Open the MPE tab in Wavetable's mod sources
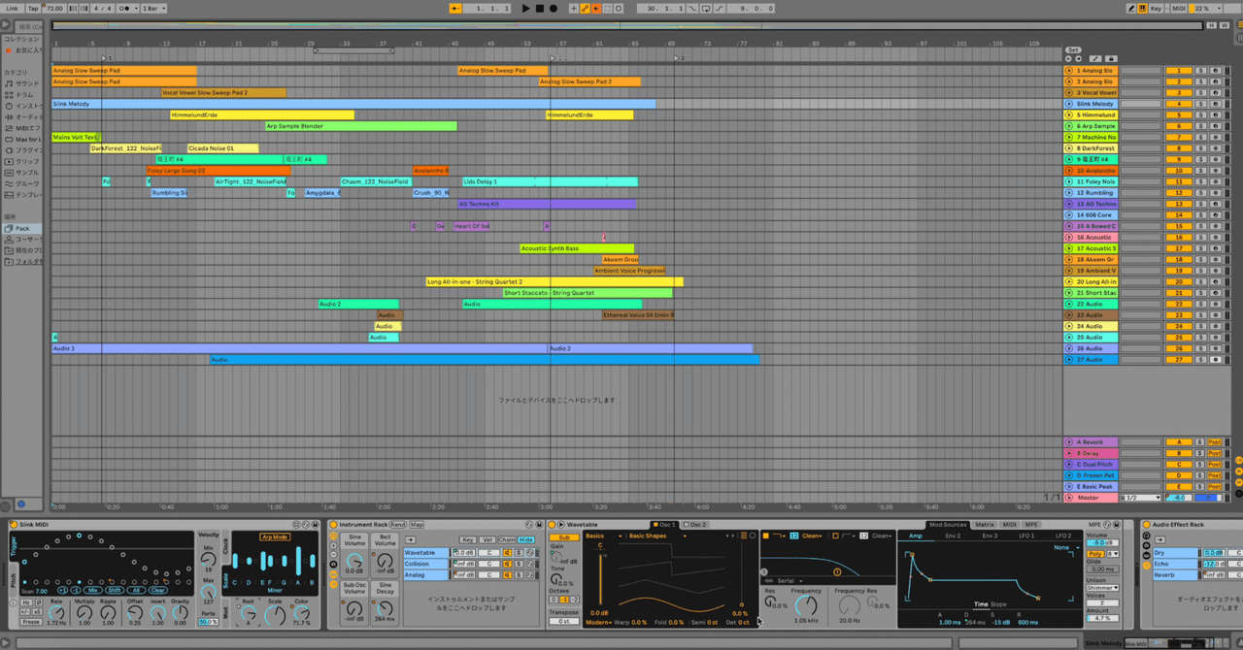Image resolution: width=1243 pixels, height=650 pixels. click(x=1031, y=524)
